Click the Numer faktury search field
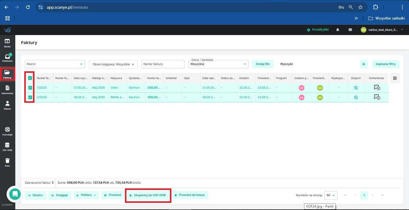Image resolution: width=409 pixels, height=210 pixels. (163, 64)
